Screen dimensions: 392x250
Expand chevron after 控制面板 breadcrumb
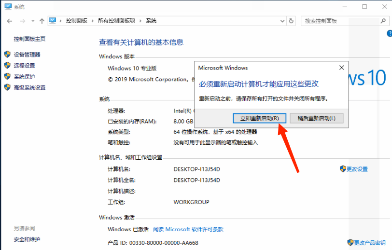93,21
